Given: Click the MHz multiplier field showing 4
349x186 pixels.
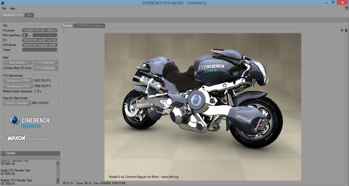Looking at the screenshot, I should (x=25, y=35).
